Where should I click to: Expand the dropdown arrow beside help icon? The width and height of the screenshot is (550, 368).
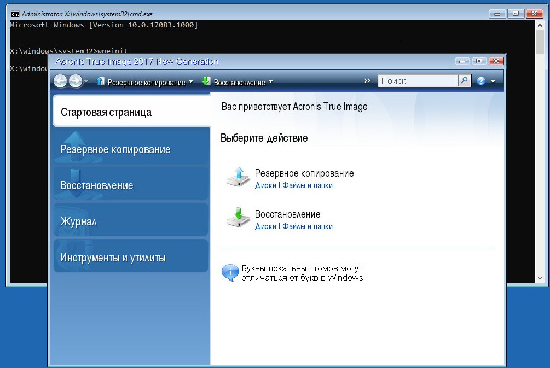coord(493,81)
